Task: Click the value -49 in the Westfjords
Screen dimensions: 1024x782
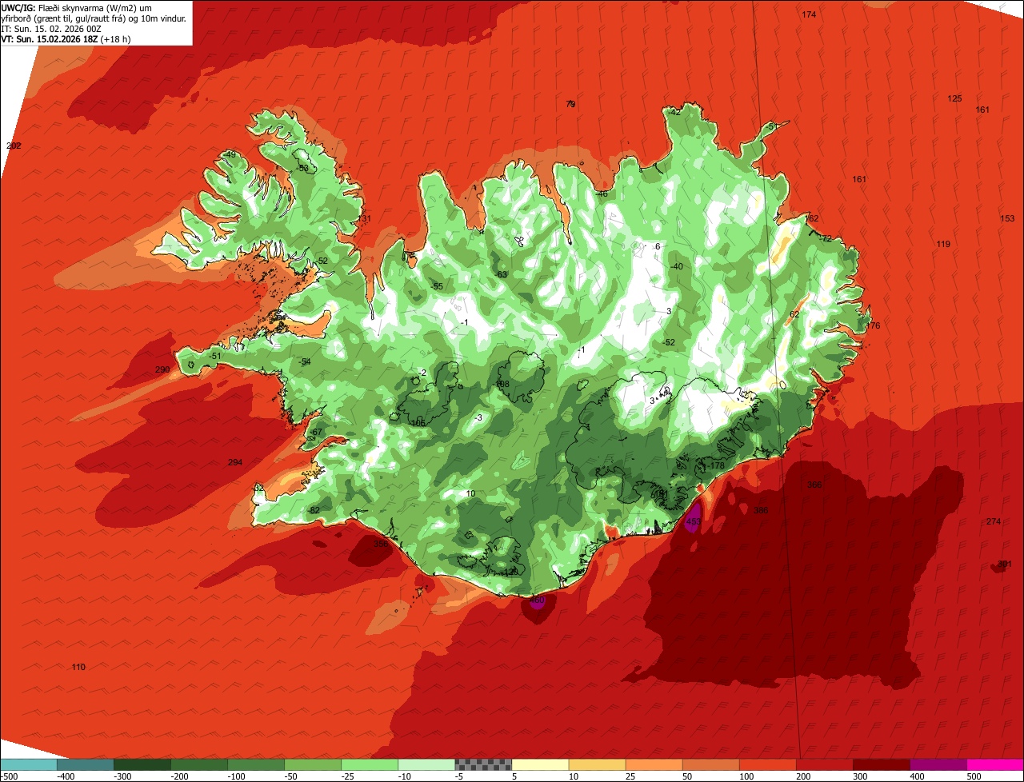Action: pos(230,154)
